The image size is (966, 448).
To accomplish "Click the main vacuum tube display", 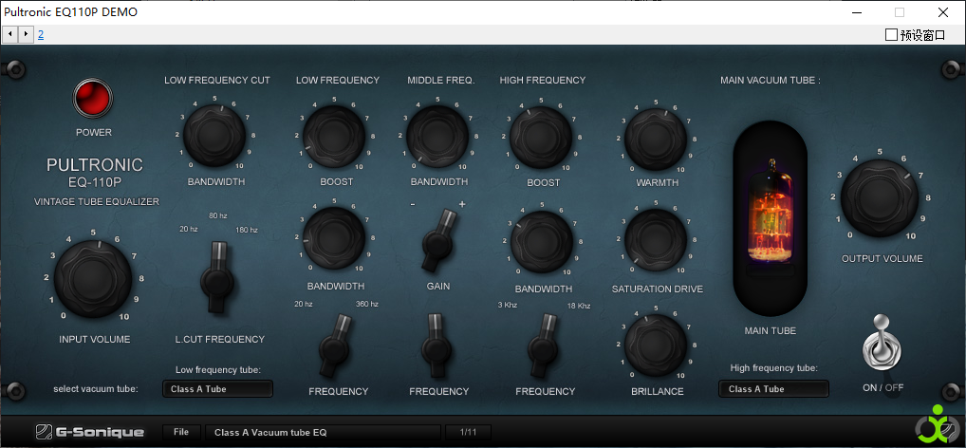I will click(x=771, y=217).
